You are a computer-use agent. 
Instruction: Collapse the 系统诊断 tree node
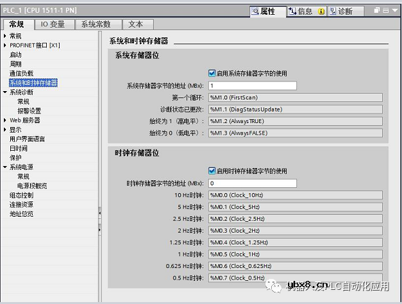pos(5,92)
